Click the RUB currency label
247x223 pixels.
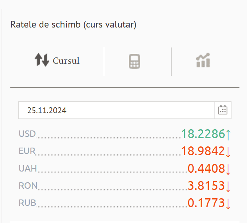point(27,203)
